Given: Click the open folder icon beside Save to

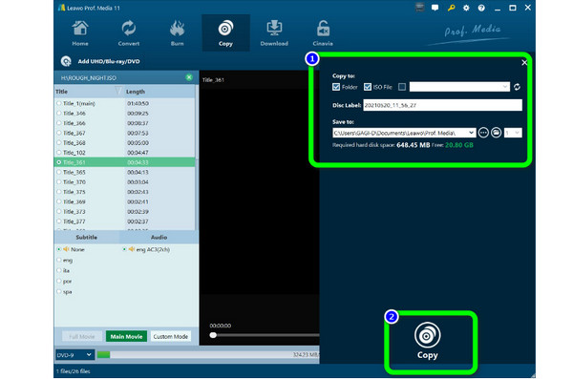Looking at the screenshot, I should point(496,133).
